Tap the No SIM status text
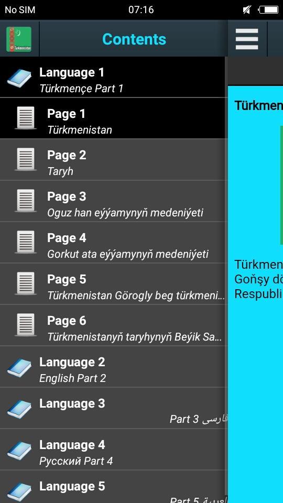This screenshot has height=503, width=283. [x=20, y=10]
